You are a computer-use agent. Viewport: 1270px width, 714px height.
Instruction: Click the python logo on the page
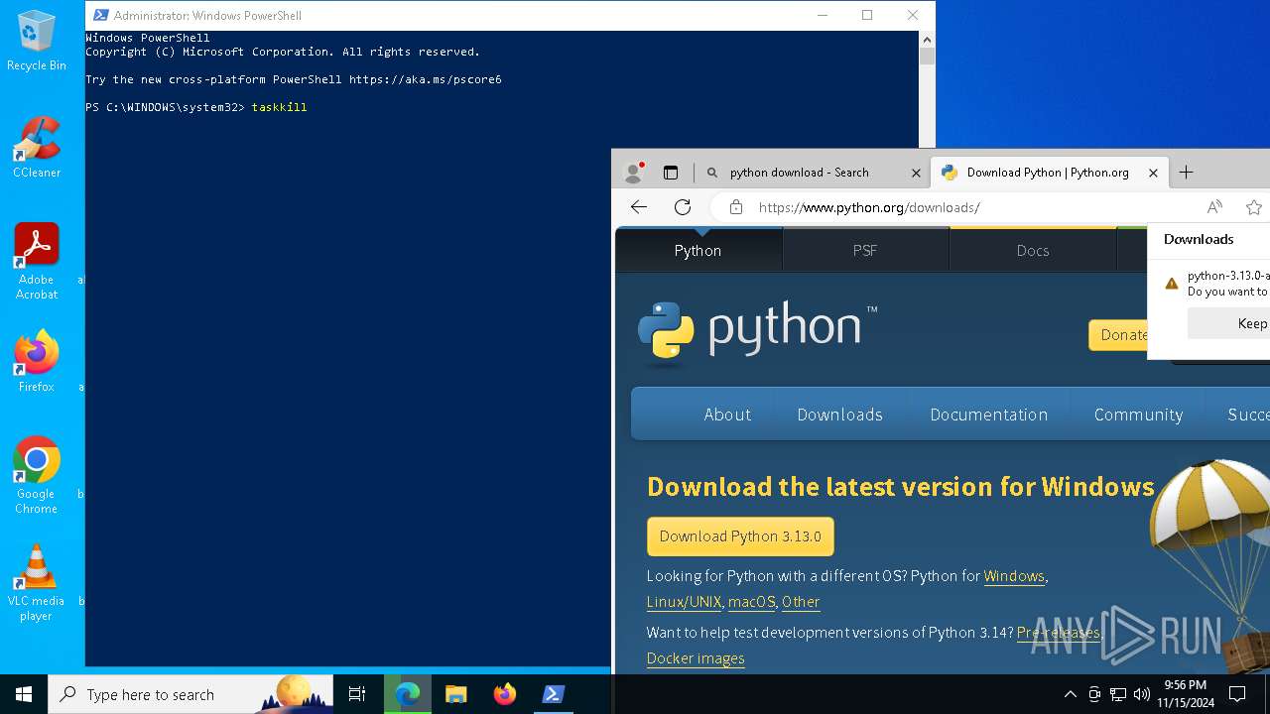[x=758, y=332]
